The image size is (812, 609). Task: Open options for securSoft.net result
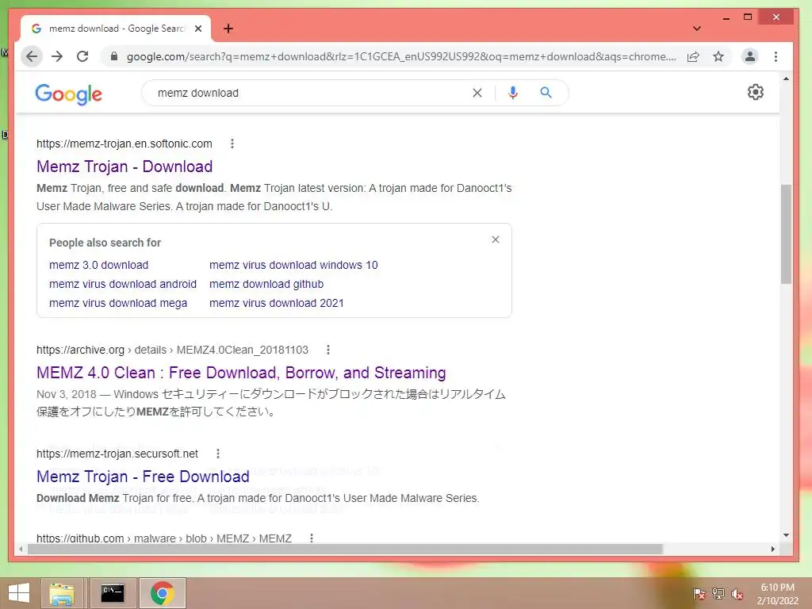218,454
